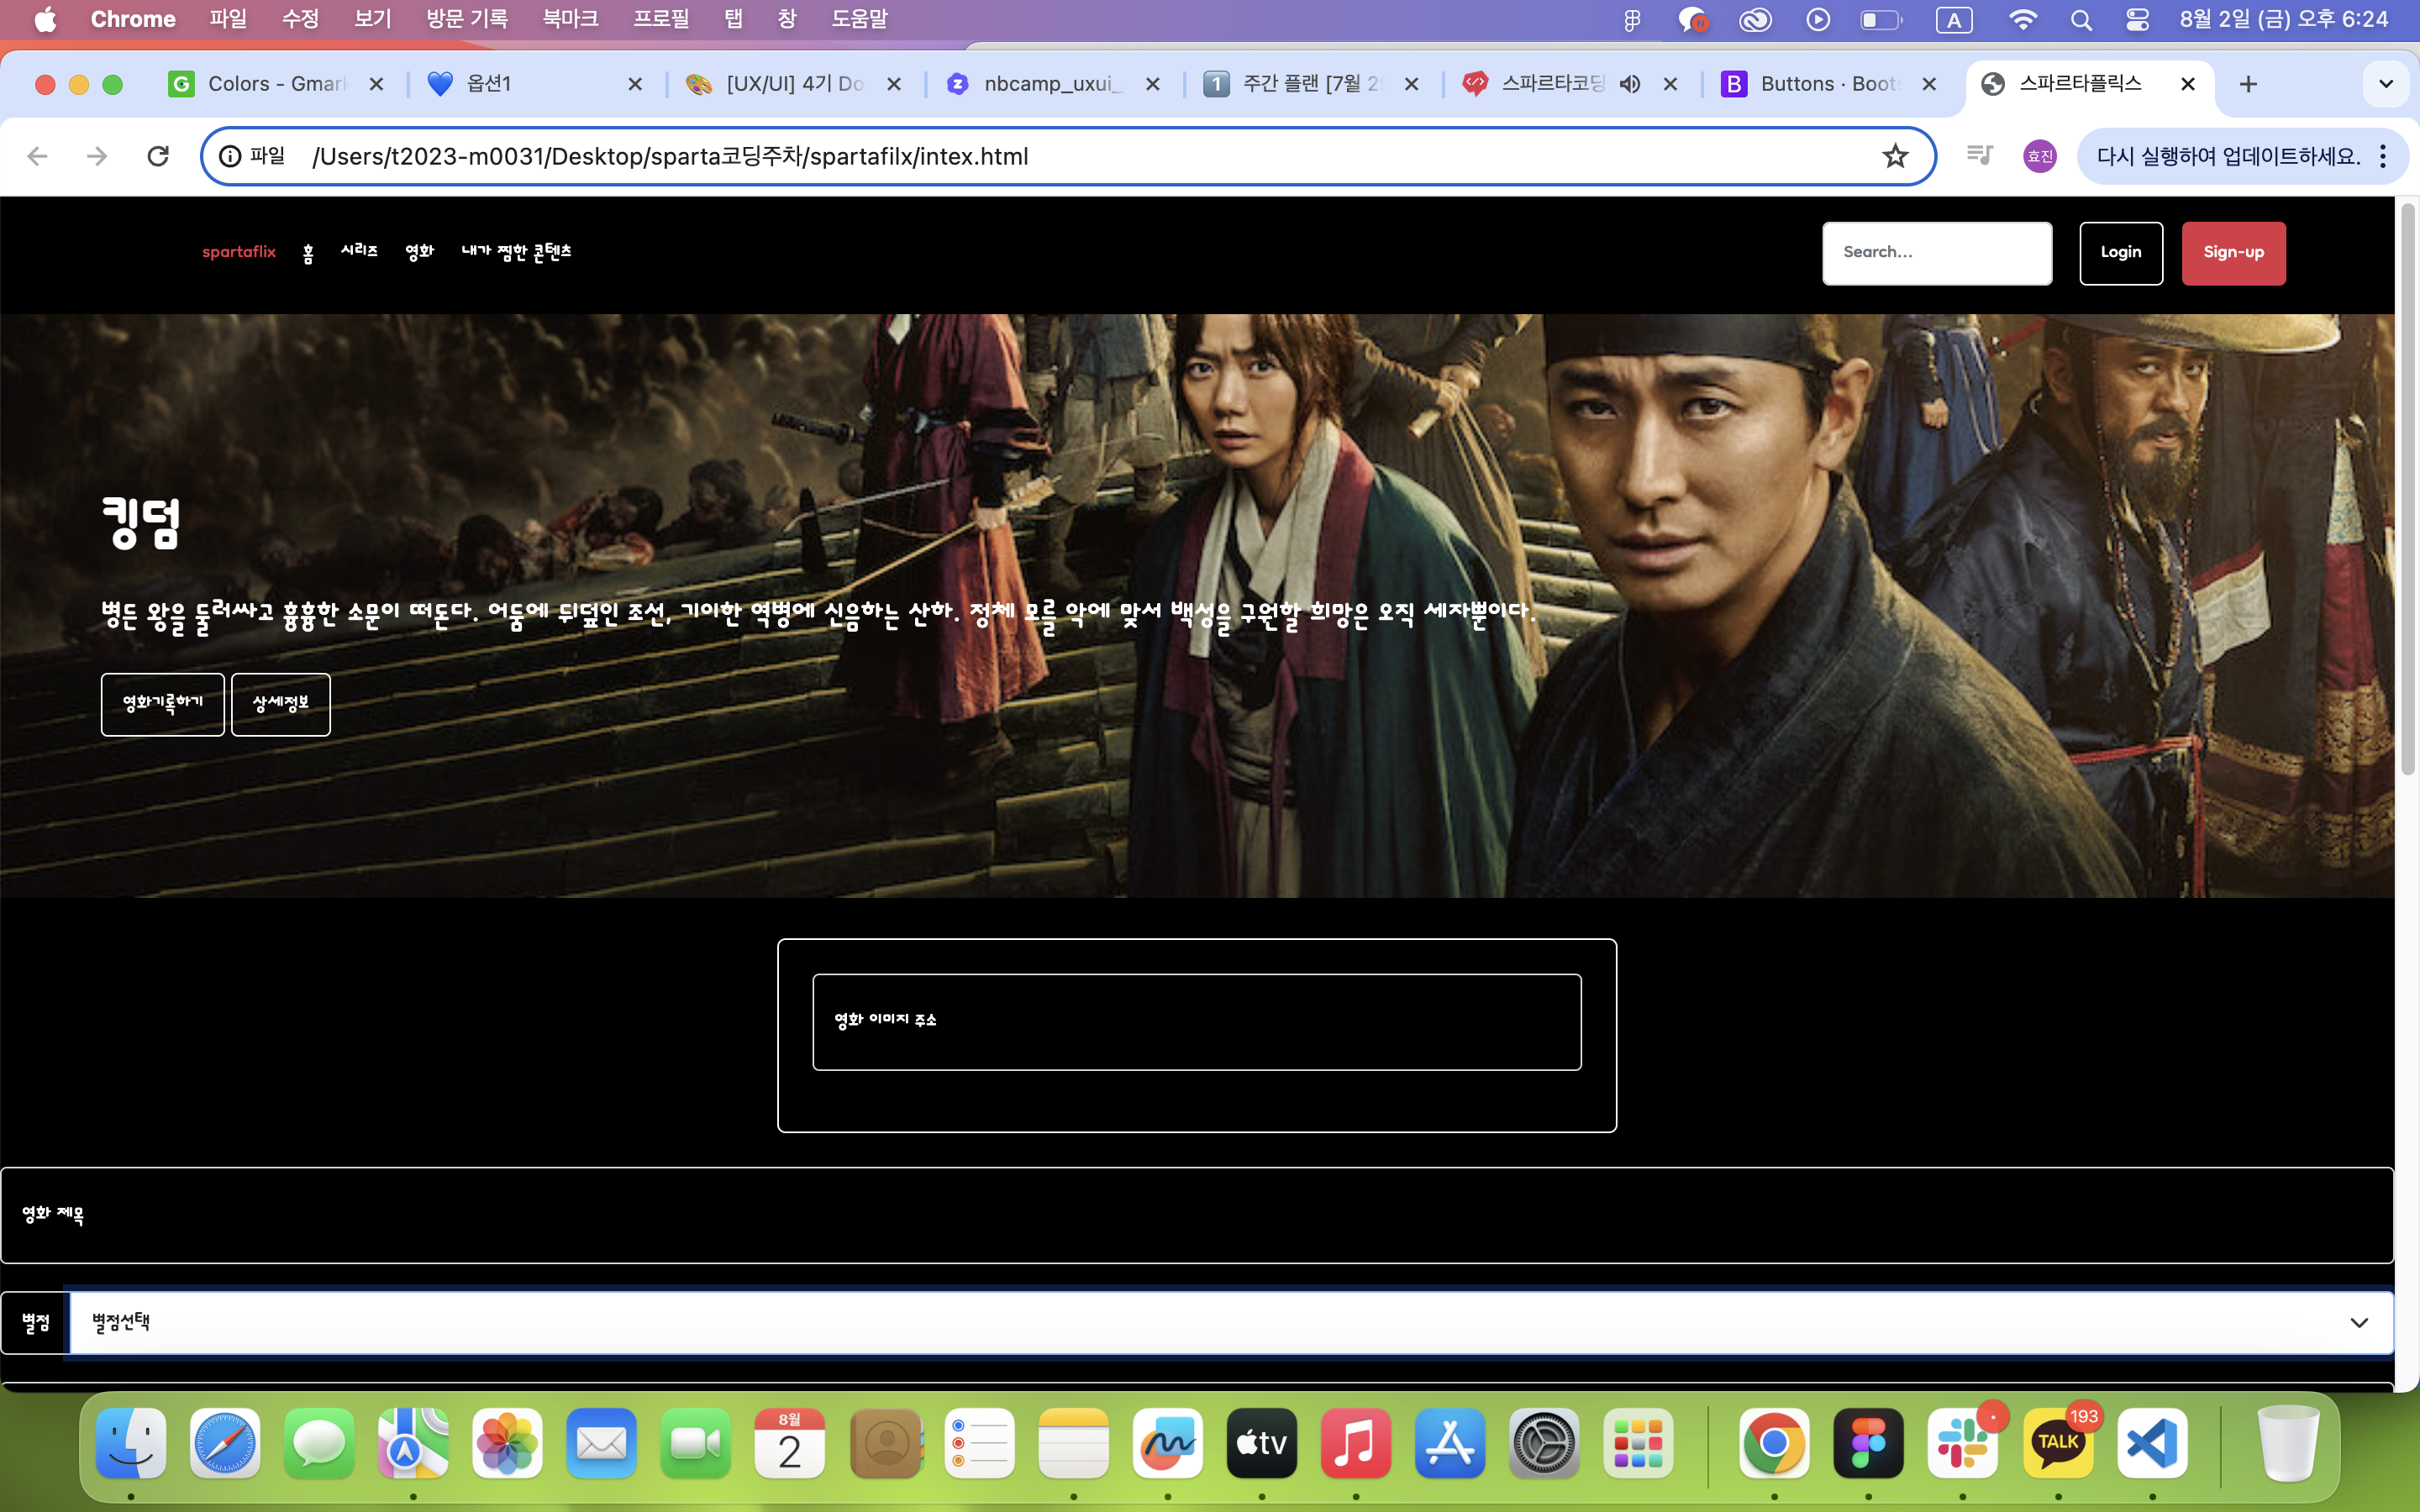The width and height of the screenshot is (2420, 1512).
Task: Click the browser address bar URL
Action: (x=670, y=156)
